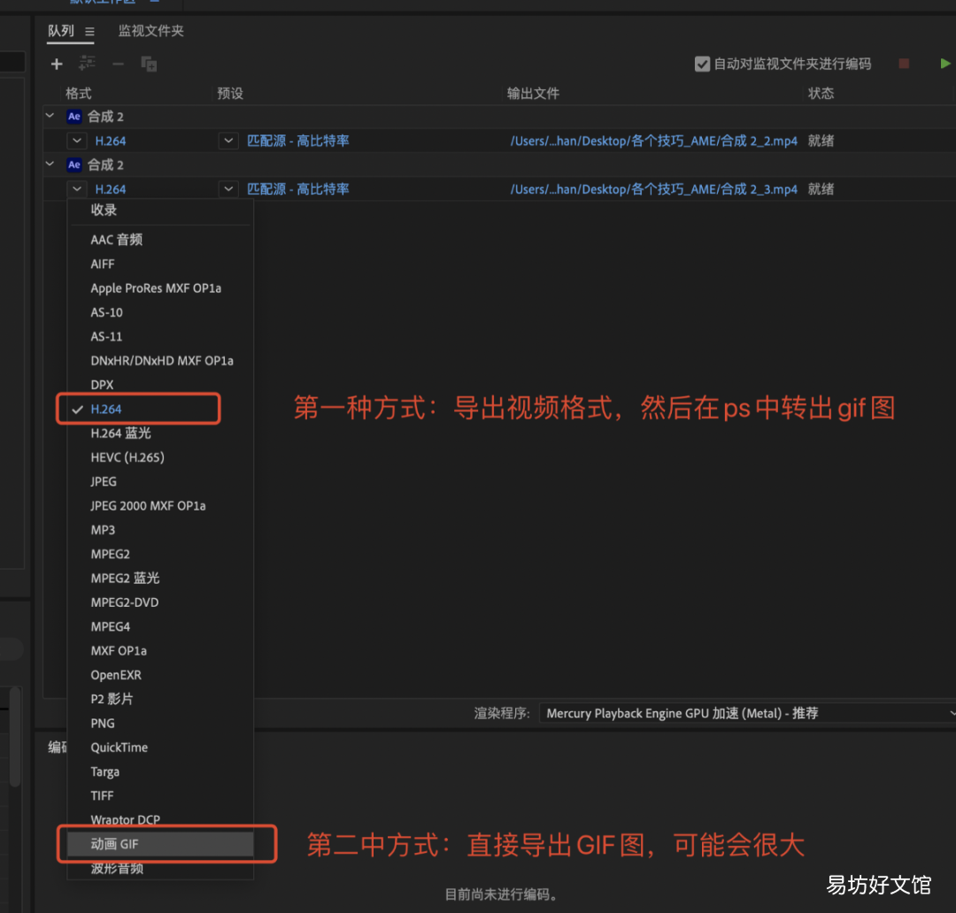Click 就绪 status of 合成 2_2.mp4

coord(821,141)
